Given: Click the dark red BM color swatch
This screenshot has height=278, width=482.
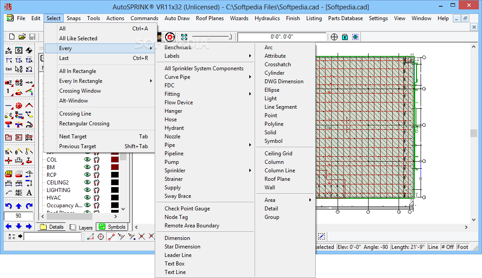Looking at the screenshot, I should (115, 167).
